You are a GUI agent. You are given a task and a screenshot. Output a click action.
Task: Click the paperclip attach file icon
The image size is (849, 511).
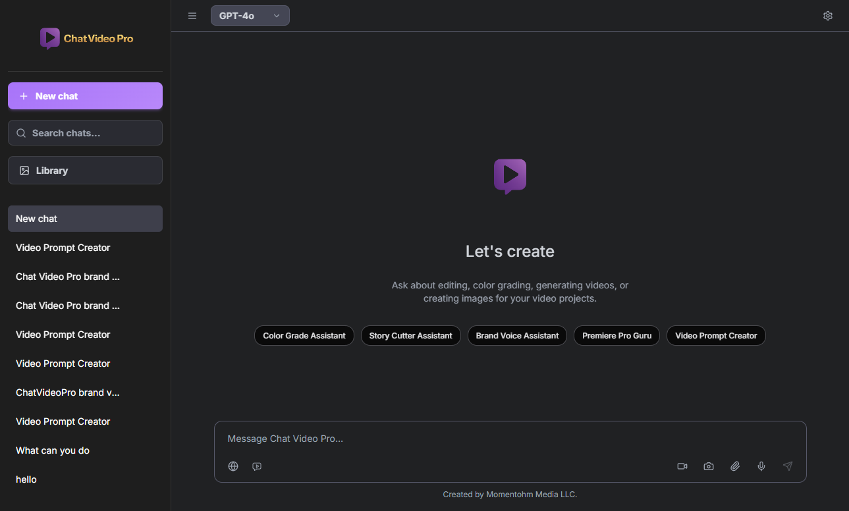tap(735, 466)
